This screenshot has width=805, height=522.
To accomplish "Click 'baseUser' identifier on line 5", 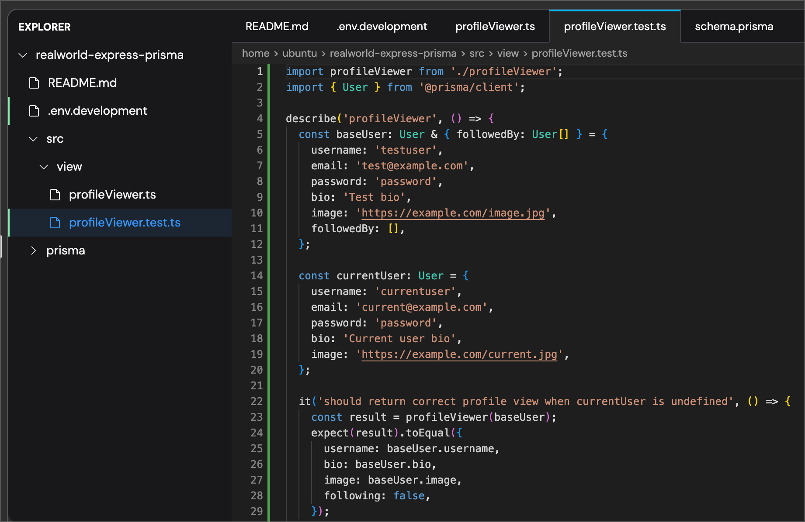I will pyautogui.click(x=361, y=134).
